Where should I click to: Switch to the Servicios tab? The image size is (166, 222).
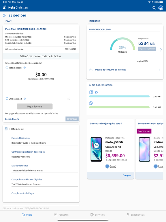[x=97, y=215]
